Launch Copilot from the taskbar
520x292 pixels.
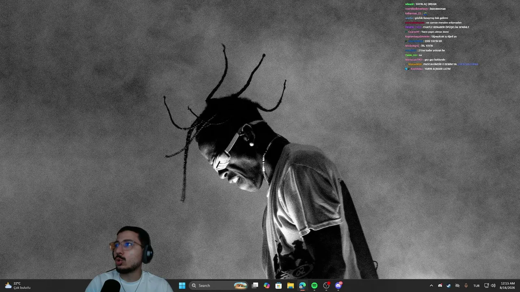266,286
